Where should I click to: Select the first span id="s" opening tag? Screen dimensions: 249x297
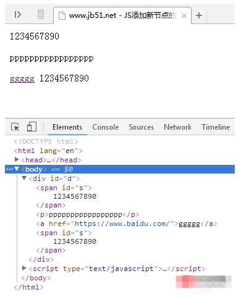tap(64, 188)
